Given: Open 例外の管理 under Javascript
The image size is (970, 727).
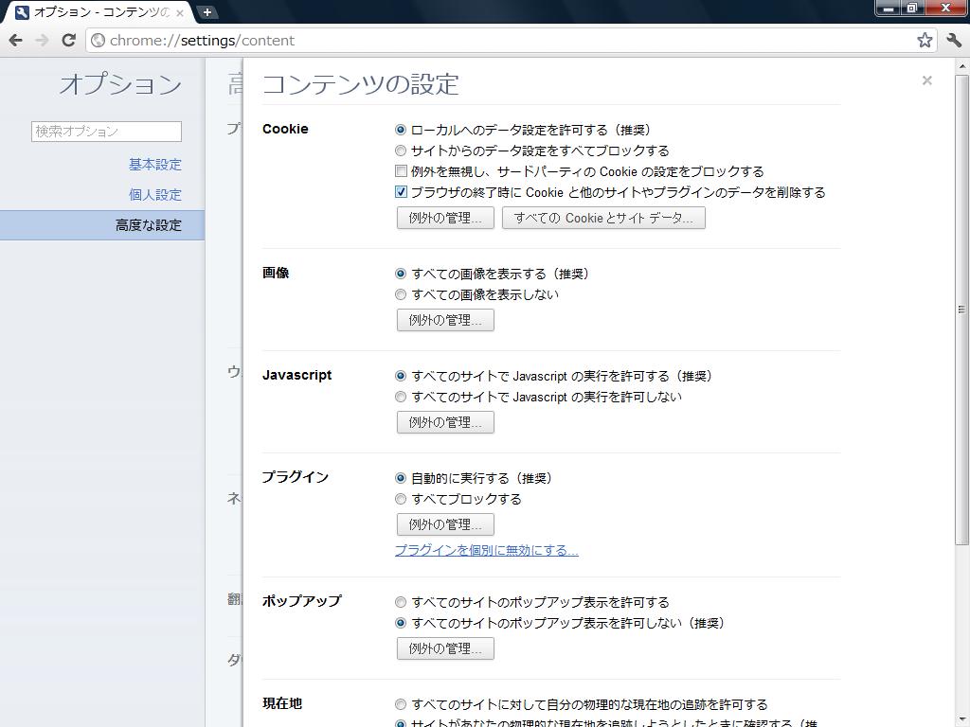Looking at the screenshot, I should pos(445,422).
